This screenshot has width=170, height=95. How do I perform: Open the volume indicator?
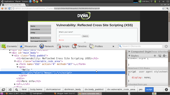[163, 1]
